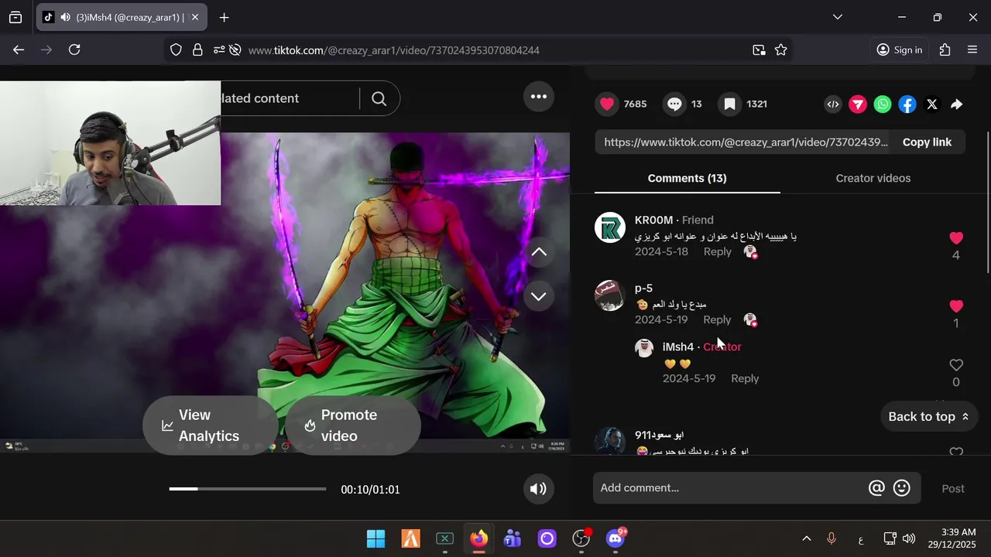Click the Firefox back arrow
This screenshot has height=557, width=991.
[x=19, y=50]
